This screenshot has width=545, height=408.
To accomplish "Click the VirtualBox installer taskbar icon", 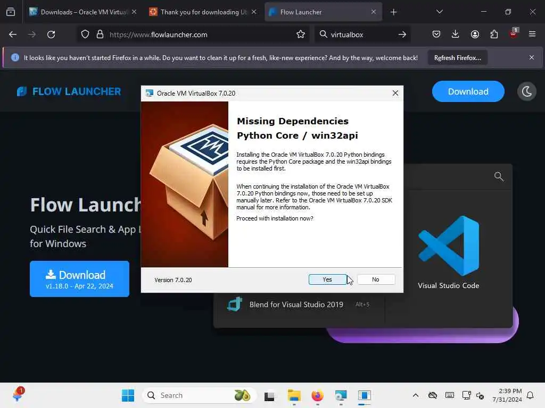I will point(364,395).
